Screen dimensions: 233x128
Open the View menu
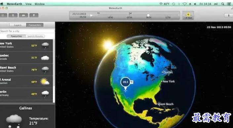click(28, 4)
